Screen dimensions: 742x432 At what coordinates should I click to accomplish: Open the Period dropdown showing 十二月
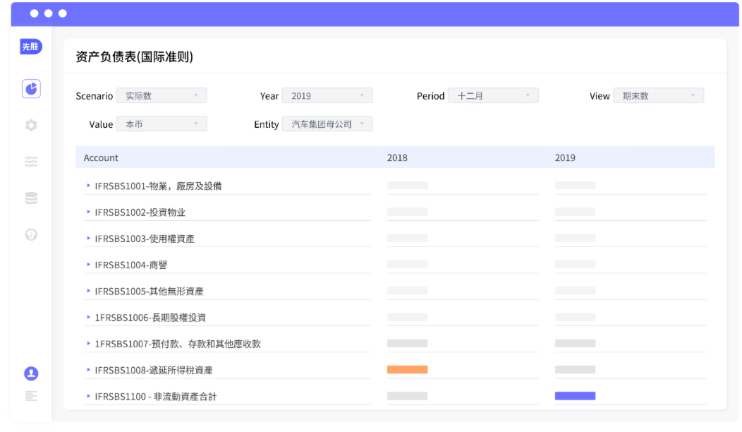pos(493,96)
